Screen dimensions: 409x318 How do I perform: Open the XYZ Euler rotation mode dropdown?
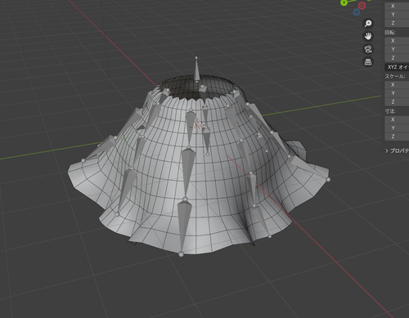click(397, 67)
